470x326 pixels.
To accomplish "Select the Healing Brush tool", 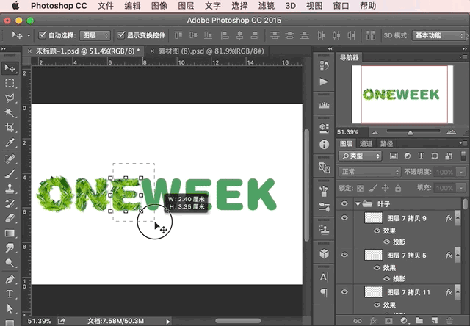I will (10, 158).
